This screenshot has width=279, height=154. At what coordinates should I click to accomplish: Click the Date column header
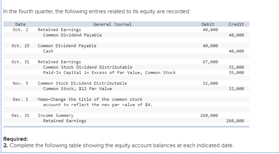(x=20, y=24)
